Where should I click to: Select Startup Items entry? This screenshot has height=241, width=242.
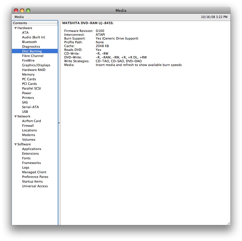tap(32, 181)
